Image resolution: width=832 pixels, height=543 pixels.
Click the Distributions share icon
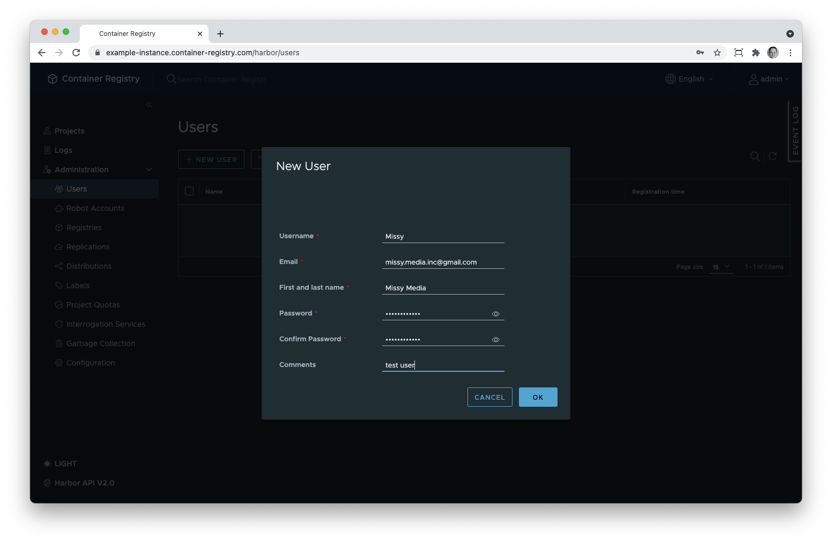pyautogui.click(x=59, y=266)
